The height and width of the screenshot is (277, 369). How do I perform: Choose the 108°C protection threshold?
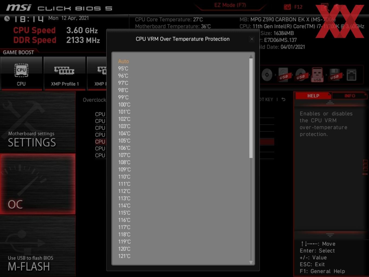point(124,162)
